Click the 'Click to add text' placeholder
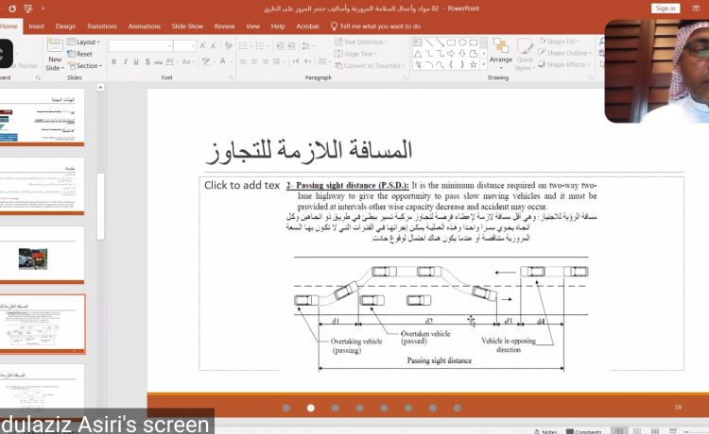The width and height of the screenshot is (709, 434). point(242,186)
